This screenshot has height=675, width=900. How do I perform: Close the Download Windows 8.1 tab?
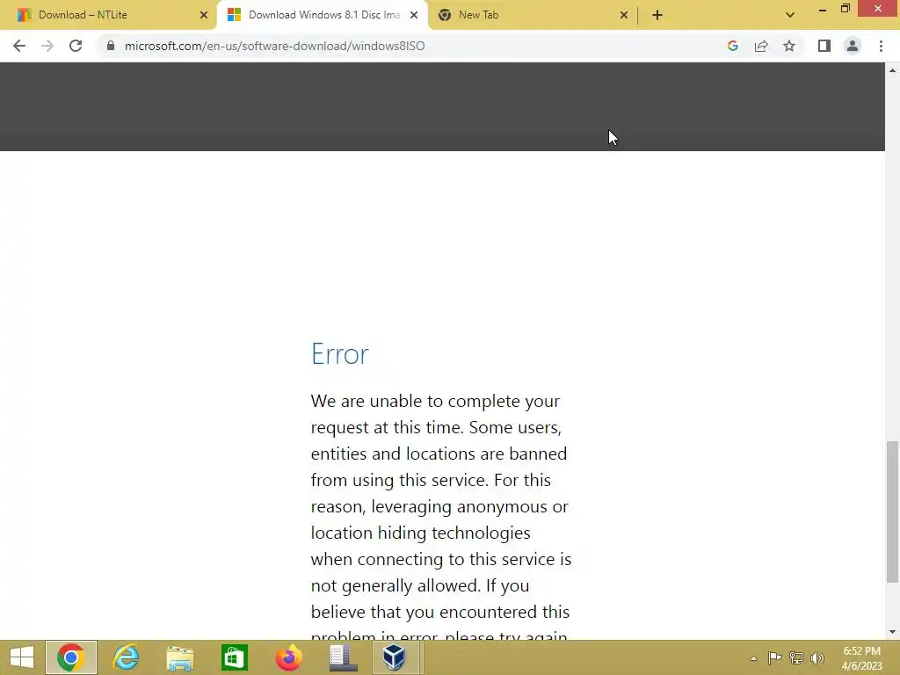pos(414,15)
